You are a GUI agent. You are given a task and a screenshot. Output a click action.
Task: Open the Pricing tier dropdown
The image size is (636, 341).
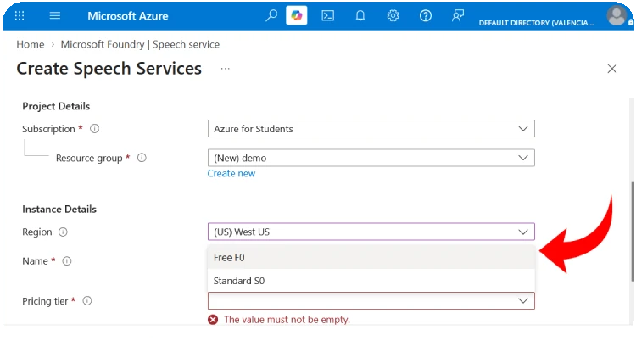tap(371, 301)
